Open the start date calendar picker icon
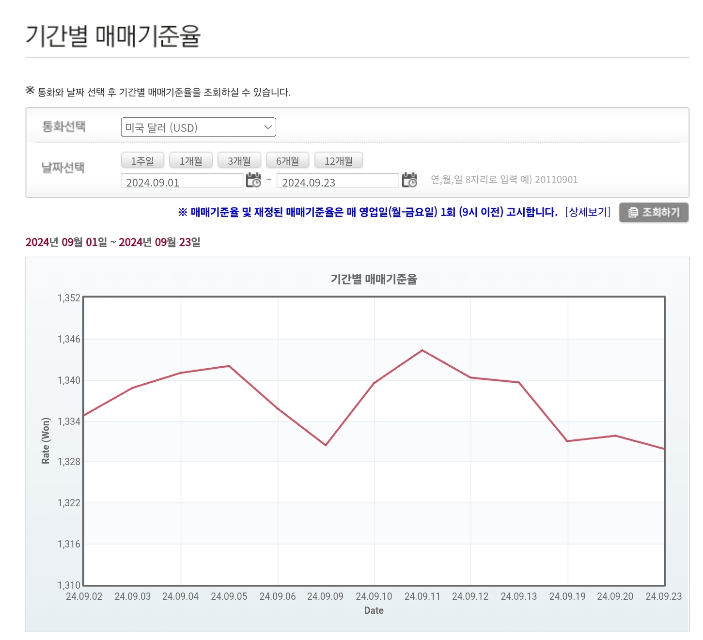Viewport: 703px width, 640px height. tap(253, 180)
